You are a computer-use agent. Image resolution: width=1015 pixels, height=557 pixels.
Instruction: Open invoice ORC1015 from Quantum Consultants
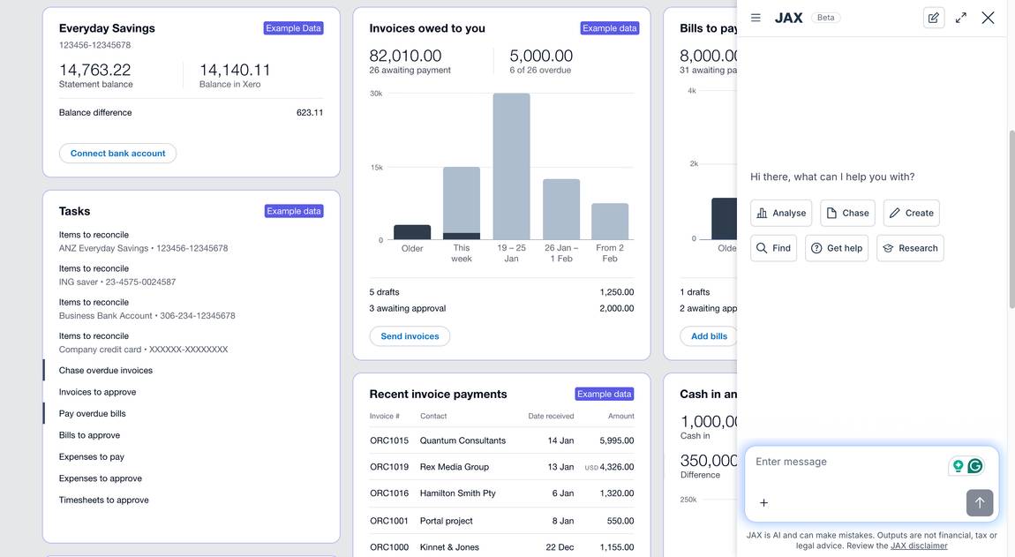pyautogui.click(x=501, y=440)
